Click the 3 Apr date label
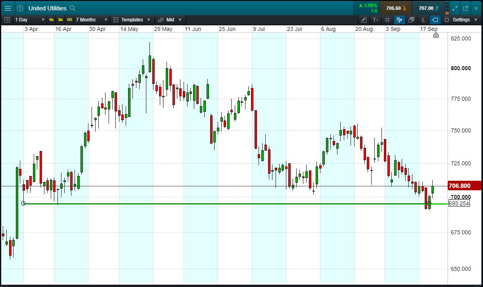Viewport: 483px width, 287px height. coord(31,29)
